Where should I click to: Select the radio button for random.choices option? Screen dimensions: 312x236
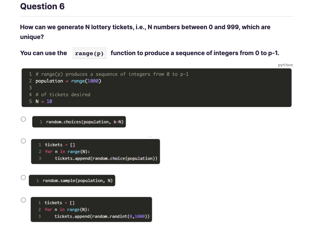pyautogui.click(x=23, y=119)
